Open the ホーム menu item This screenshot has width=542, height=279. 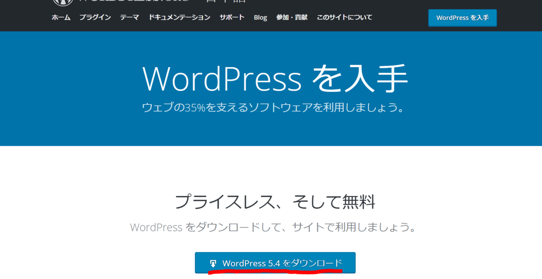pos(61,17)
